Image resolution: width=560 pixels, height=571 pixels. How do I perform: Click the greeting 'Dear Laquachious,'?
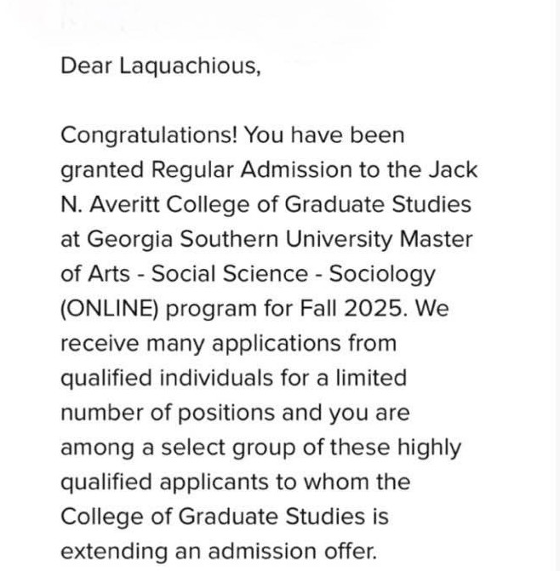160,66
